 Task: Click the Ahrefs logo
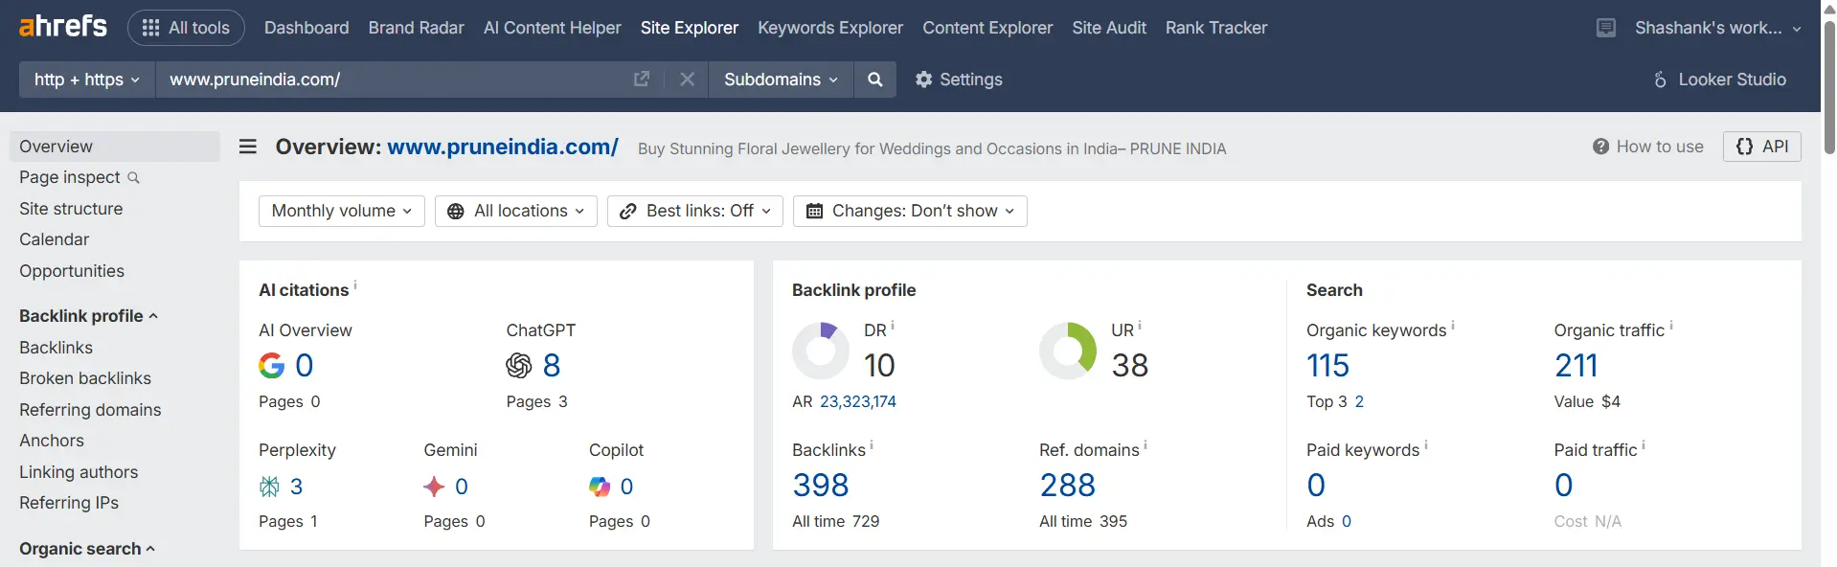coord(63,27)
